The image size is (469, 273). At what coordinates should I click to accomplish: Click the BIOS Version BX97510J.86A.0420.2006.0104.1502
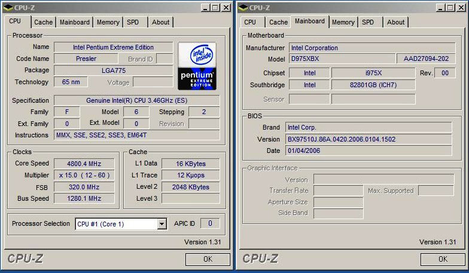point(368,139)
